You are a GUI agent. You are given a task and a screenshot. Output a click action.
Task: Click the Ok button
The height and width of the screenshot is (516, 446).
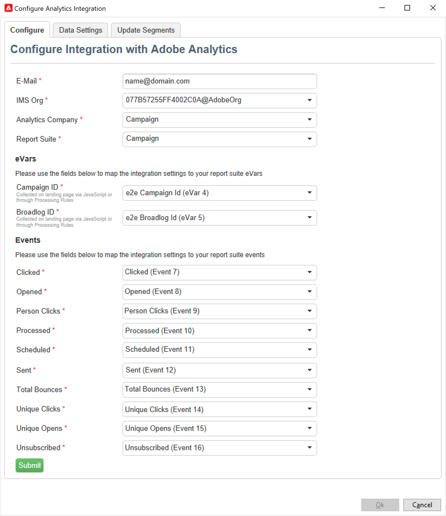[x=380, y=505]
